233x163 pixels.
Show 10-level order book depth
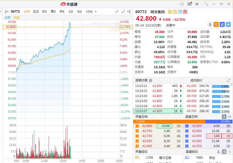(229, 117)
